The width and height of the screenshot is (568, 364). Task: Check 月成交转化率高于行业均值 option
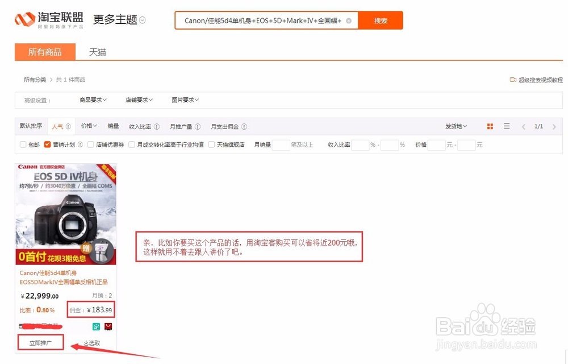point(132,144)
